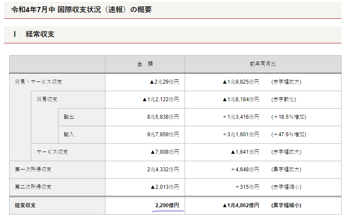Click the (黒字幅縮小) note in the total row
Image resolution: width=349 pixels, height=219 pixels.
[286, 205]
